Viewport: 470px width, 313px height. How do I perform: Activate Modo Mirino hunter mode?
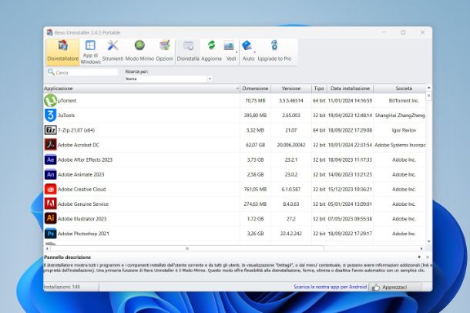click(139, 52)
